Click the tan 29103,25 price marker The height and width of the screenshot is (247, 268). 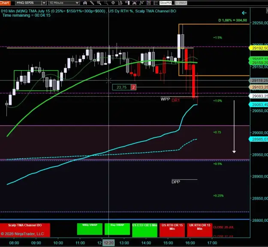pyautogui.click(x=259, y=87)
